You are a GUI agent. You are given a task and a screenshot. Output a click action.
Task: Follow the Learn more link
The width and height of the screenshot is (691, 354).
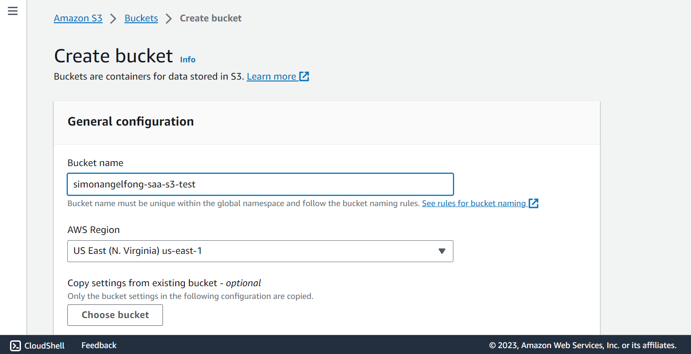pos(278,76)
